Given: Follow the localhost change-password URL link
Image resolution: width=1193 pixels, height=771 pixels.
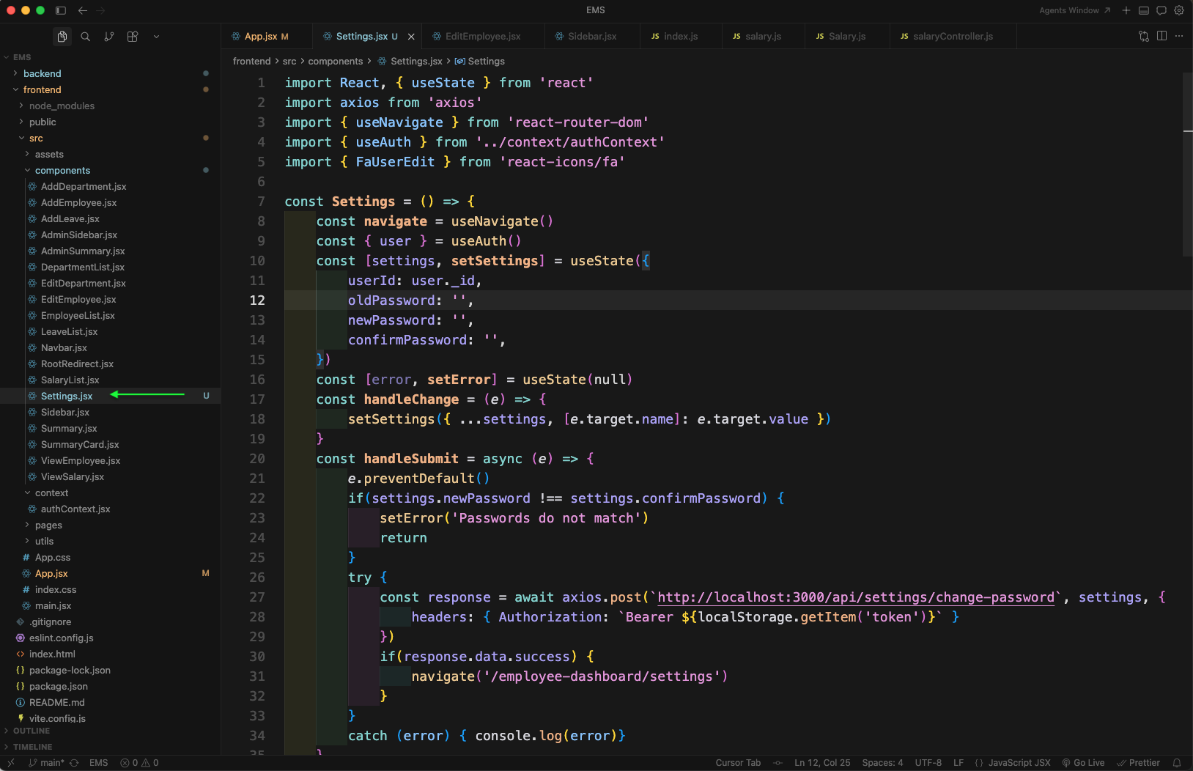Looking at the screenshot, I should (x=856, y=597).
